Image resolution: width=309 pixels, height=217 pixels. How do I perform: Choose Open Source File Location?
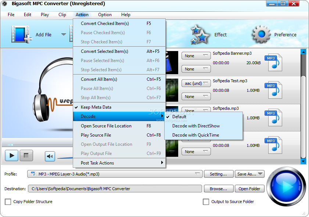[x=119, y=126]
